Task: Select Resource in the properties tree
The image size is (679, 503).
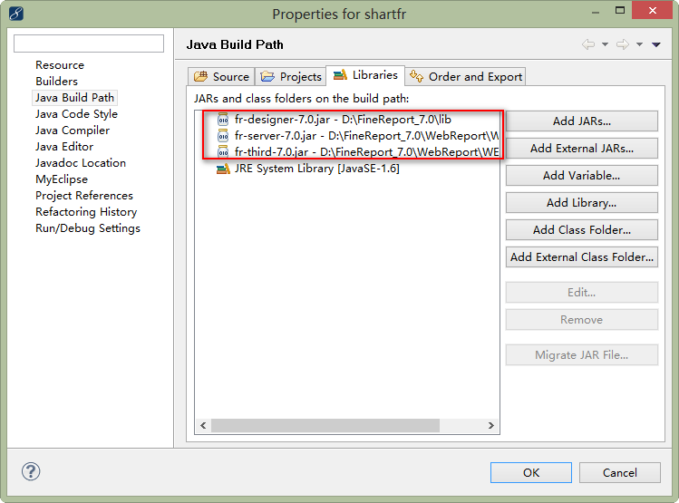Action: tap(60, 65)
